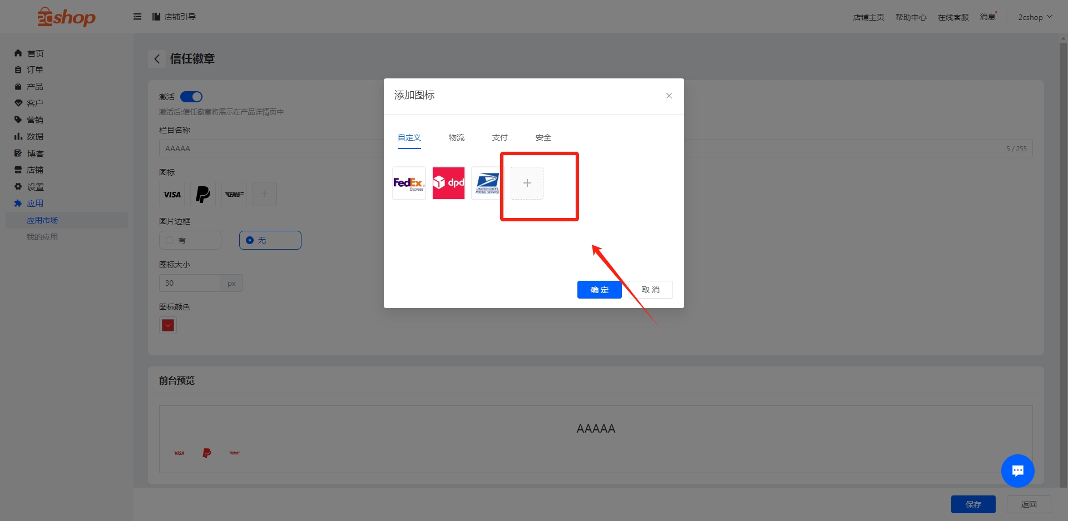1068x521 pixels.
Task: Click the 返回 button
Action: [1029, 504]
